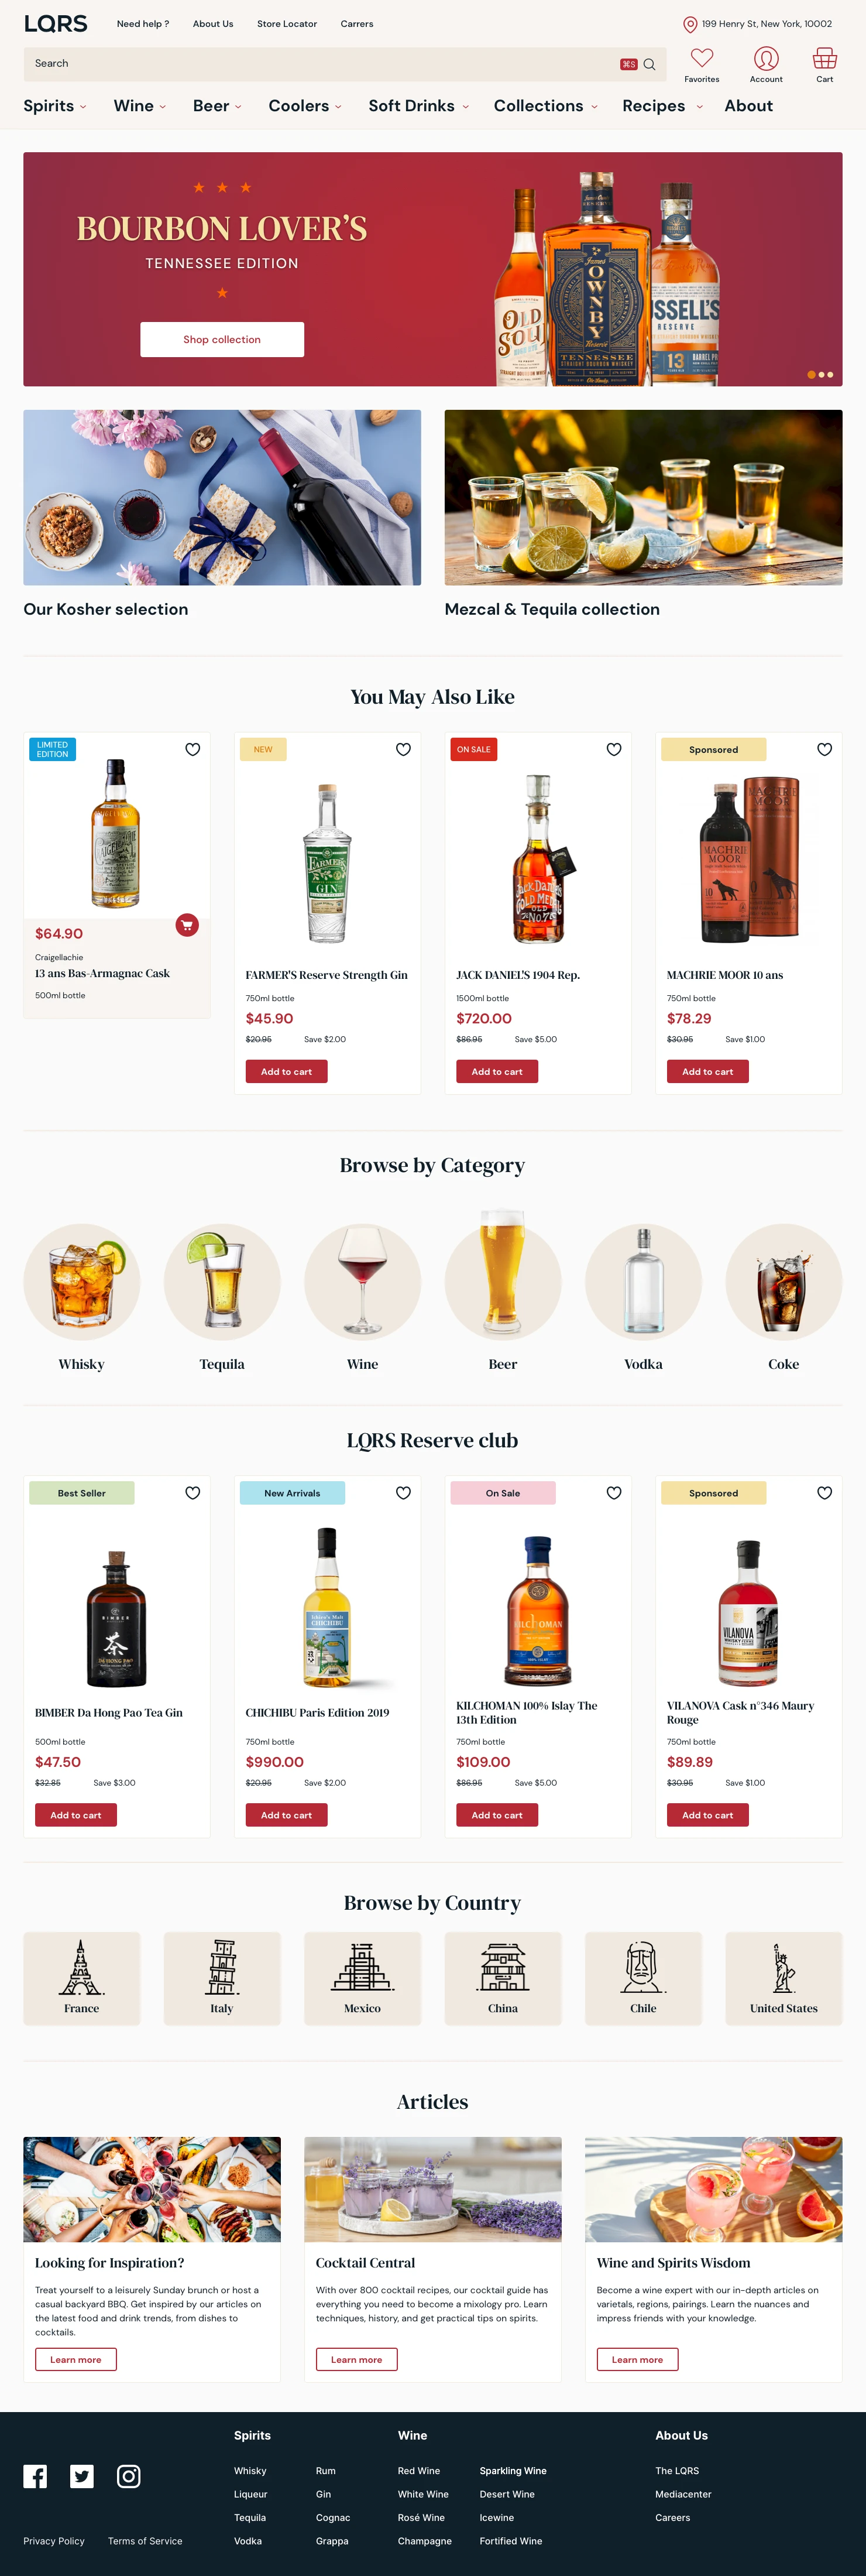The height and width of the screenshot is (2576, 866).
Task: Toggle favorite heart on BIMBER Tea Gin card
Action: 193,1493
